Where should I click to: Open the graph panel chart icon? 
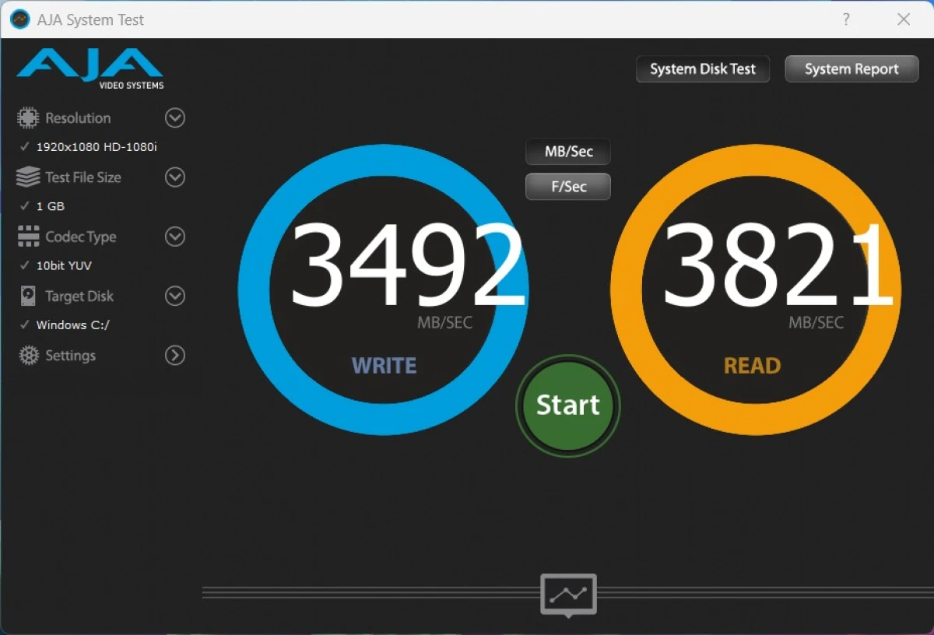pyautogui.click(x=568, y=595)
